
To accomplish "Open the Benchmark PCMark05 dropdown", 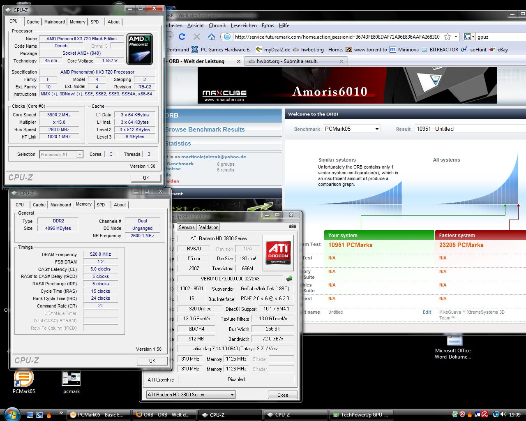I will pos(352,129).
